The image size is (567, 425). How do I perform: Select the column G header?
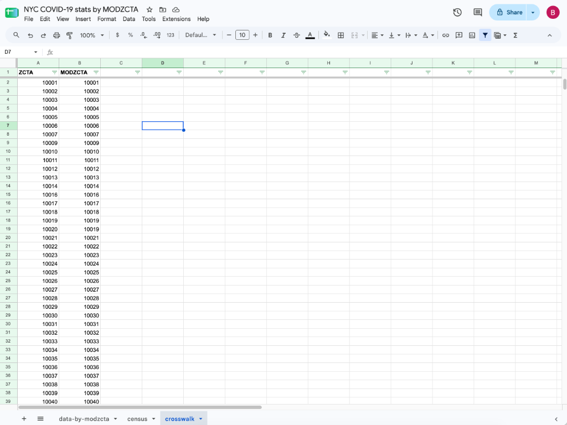tap(287, 63)
